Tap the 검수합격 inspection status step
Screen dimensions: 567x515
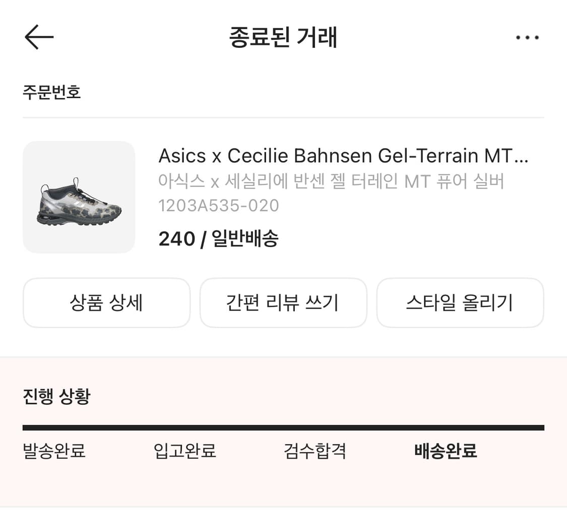point(314,452)
